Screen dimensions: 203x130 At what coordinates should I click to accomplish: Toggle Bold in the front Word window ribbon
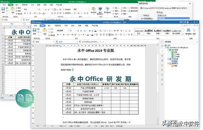click(x=58, y=35)
